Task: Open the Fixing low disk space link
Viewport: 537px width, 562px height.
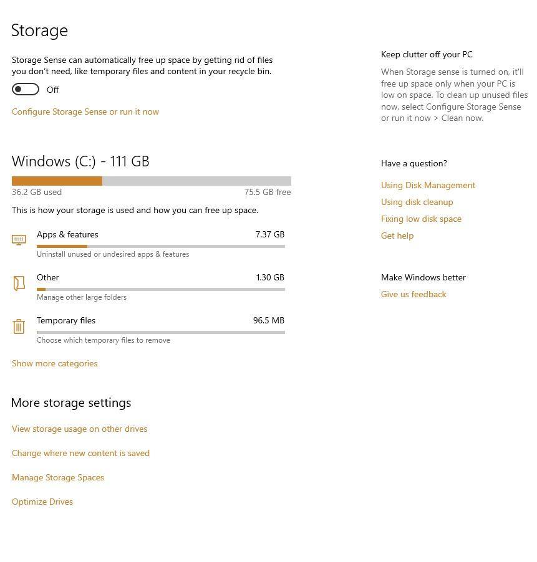Action: click(421, 219)
